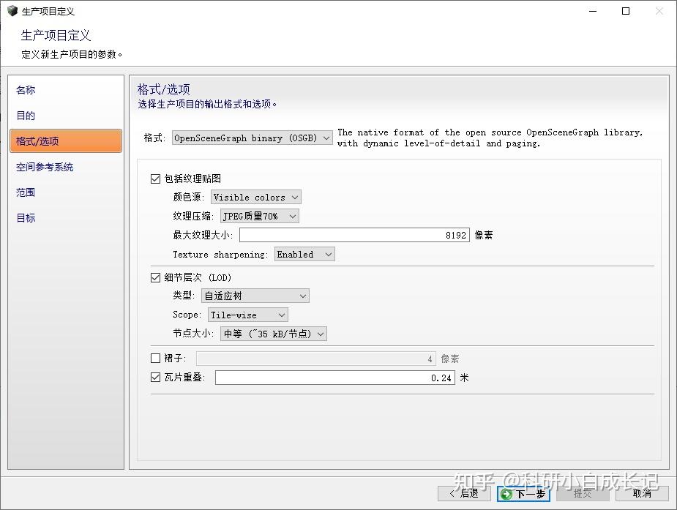Image resolution: width=677 pixels, height=510 pixels.
Task: Switch to the 空间参考系统 step
Action: click(x=45, y=167)
